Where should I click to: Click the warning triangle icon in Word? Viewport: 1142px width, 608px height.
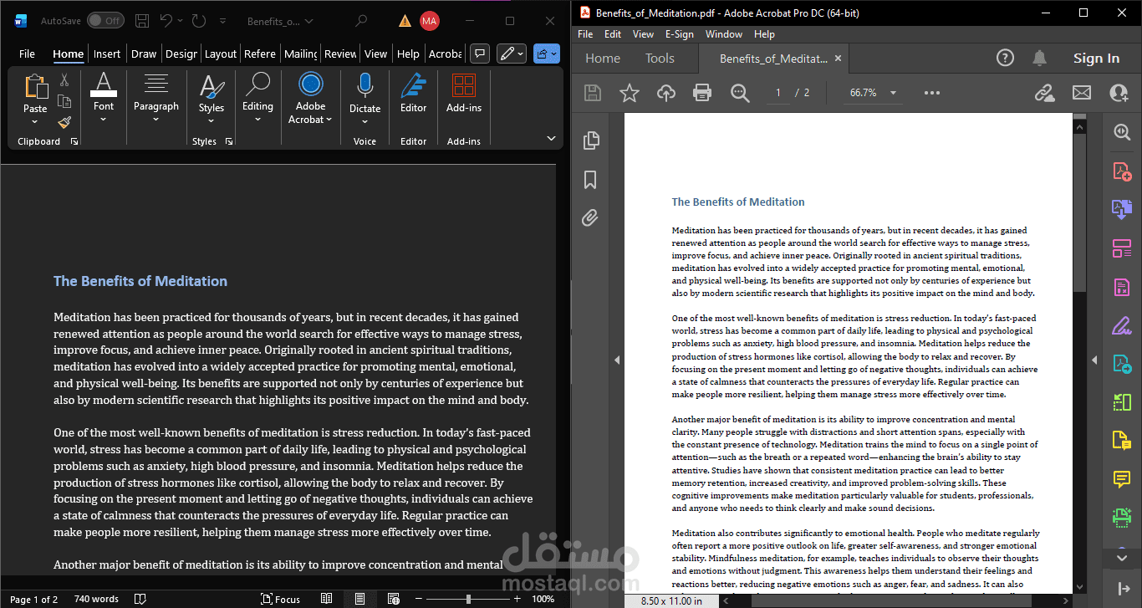pyautogui.click(x=405, y=21)
